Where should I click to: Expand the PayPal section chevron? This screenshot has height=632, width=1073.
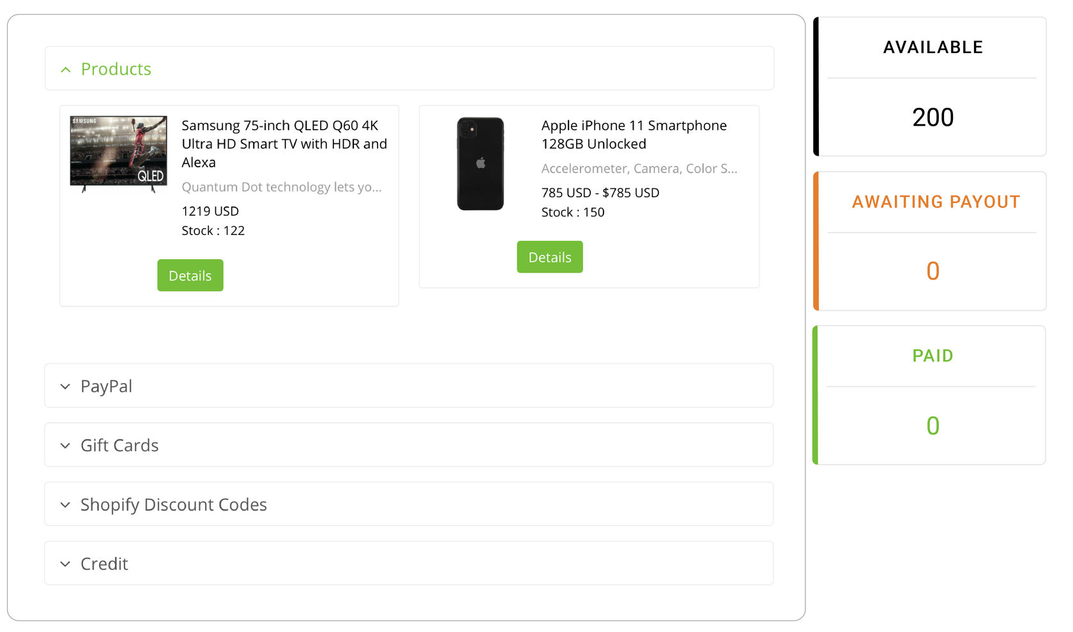pos(65,387)
